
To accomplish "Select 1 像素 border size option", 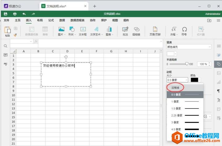I will click(x=185, y=101).
